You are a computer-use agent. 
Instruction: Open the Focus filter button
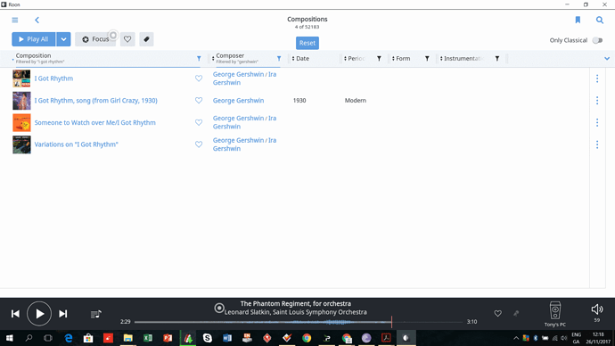pyautogui.click(x=95, y=39)
